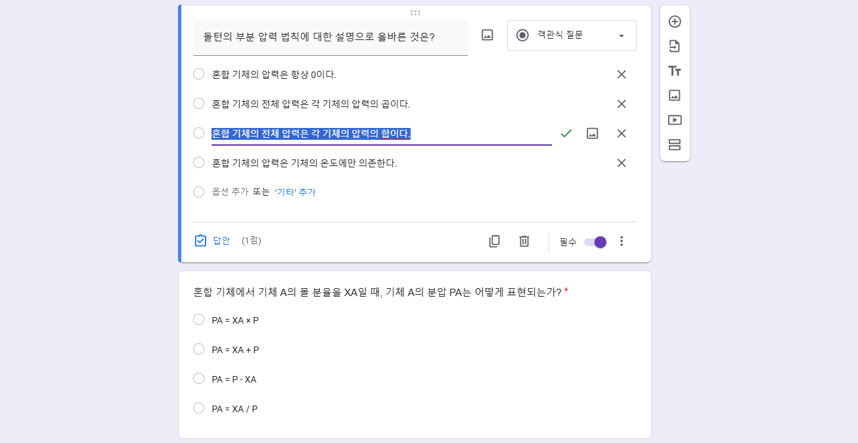The width and height of the screenshot is (858, 443).
Task: Select radio for '온도에만 의존한다' option
Action: (x=199, y=163)
